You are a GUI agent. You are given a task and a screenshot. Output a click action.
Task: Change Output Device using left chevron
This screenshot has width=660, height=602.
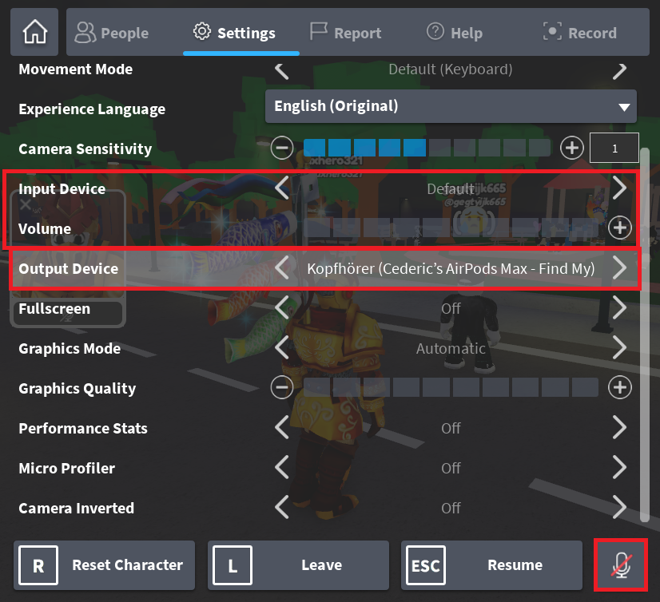click(x=281, y=268)
